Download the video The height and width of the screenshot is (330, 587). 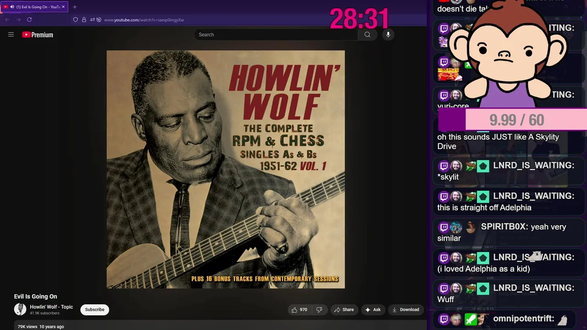pyautogui.click(x=405, y=310)
